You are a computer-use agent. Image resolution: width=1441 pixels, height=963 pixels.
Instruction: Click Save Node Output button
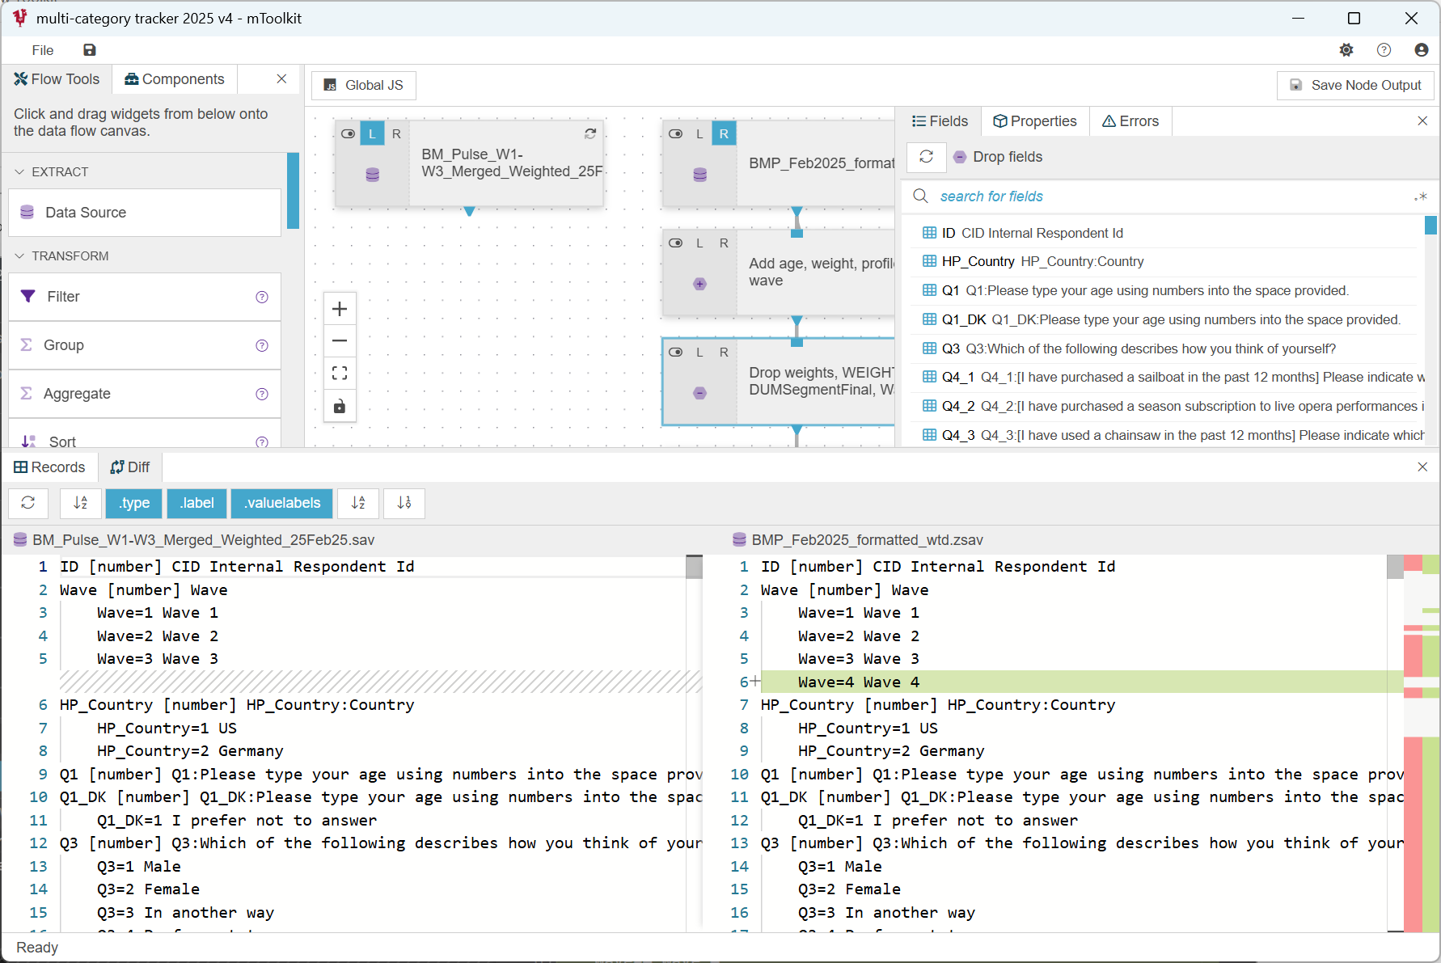(x=1355, y=85)
